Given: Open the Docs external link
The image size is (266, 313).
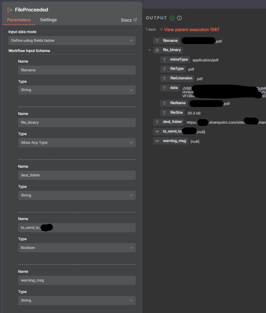Looking at the screenshot, I should point(129,20).
